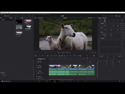
Task: Open the Media Pool panel button
Action: (8, 16)
